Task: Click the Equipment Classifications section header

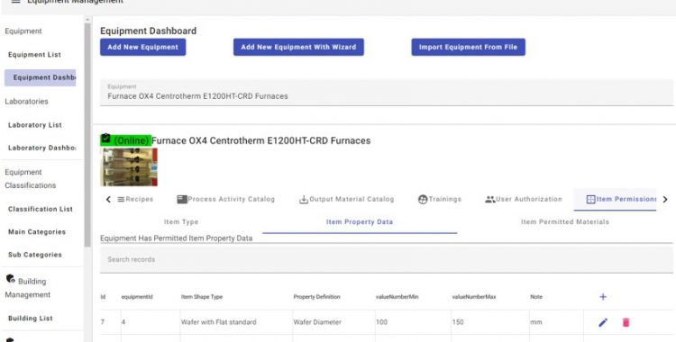Action: point(30,179)
